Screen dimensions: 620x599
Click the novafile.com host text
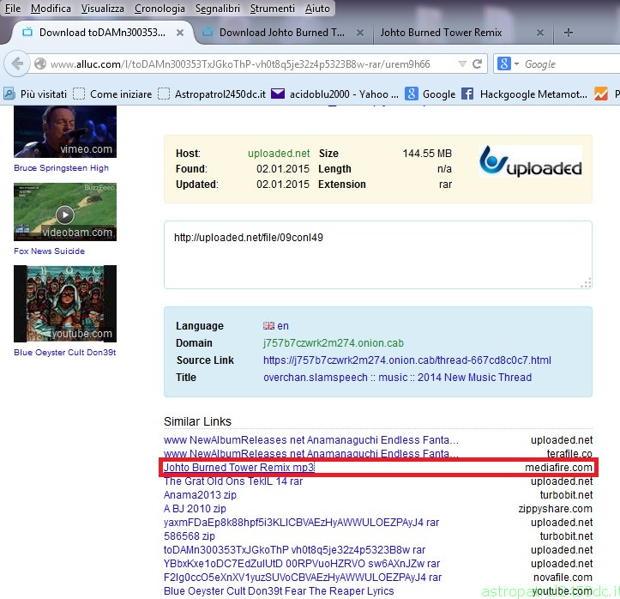(563, 578)
